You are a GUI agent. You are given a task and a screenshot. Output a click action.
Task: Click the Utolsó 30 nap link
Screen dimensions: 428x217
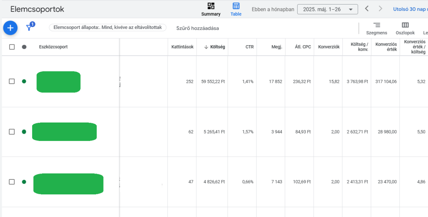coord(410,9)
